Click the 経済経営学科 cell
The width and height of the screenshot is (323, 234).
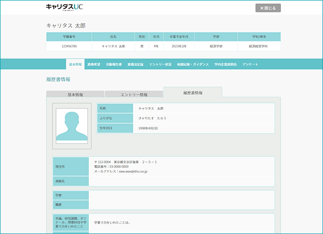coord(259,46)
